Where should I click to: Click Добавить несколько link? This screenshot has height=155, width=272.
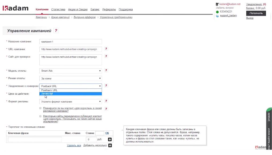tap(95, 145)
